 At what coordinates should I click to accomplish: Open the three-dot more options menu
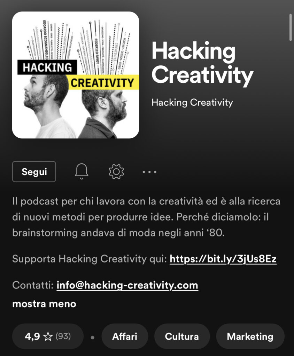click(x=149, y=172)
